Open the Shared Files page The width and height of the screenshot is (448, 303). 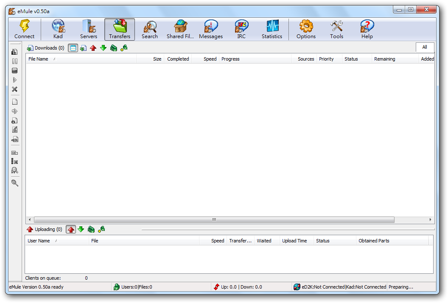click(180, 29)
